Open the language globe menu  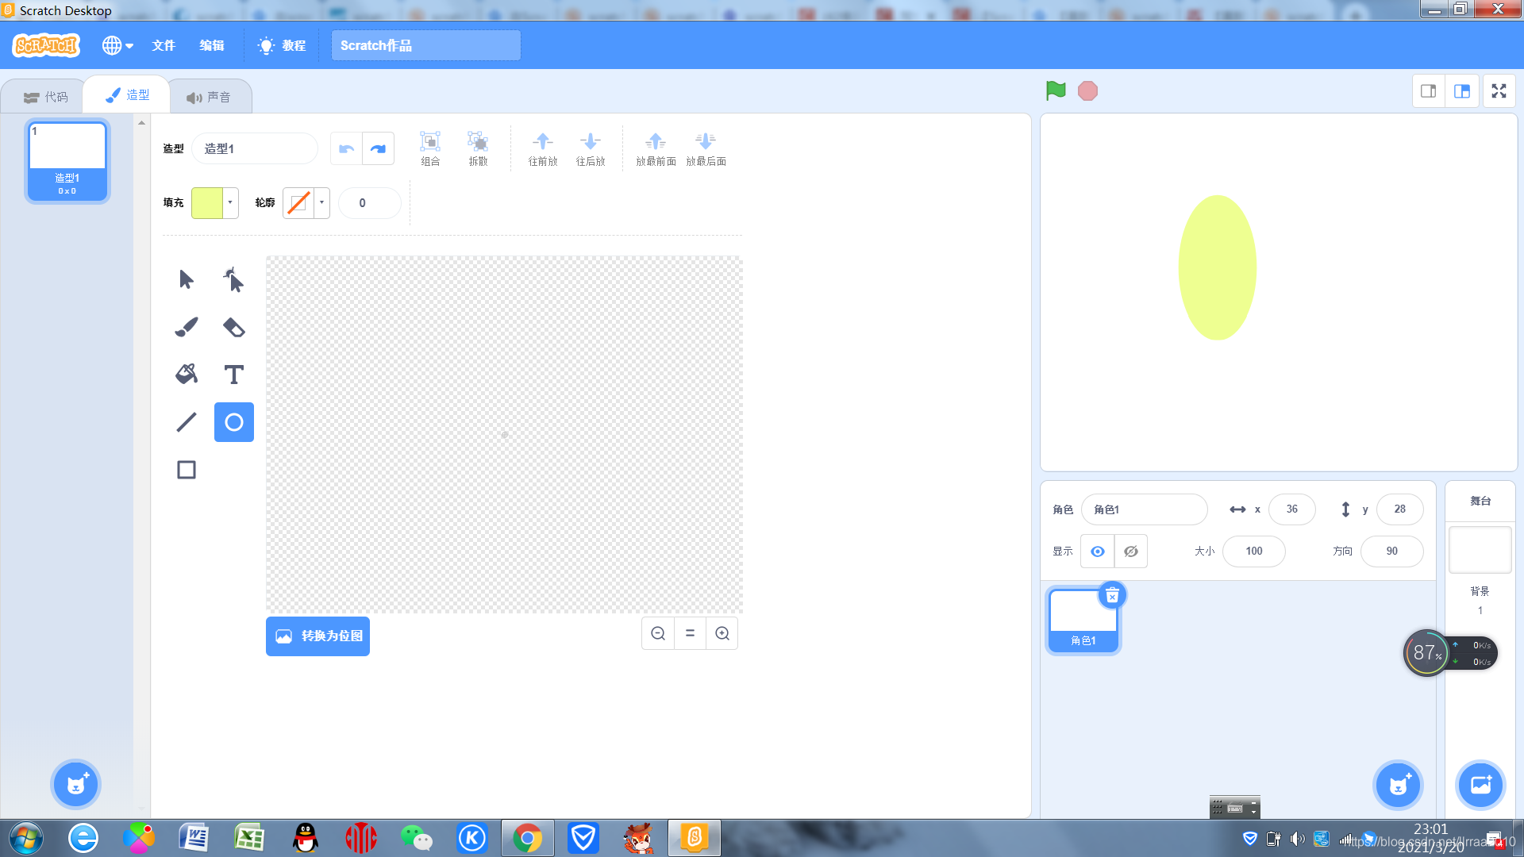pos(117,45)
